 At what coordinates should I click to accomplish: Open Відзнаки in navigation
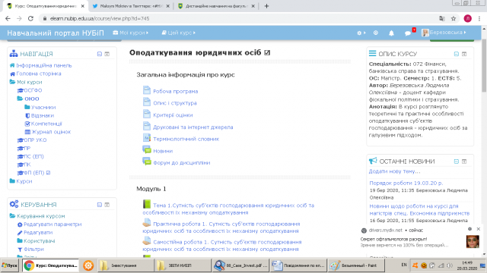point(43,115)
